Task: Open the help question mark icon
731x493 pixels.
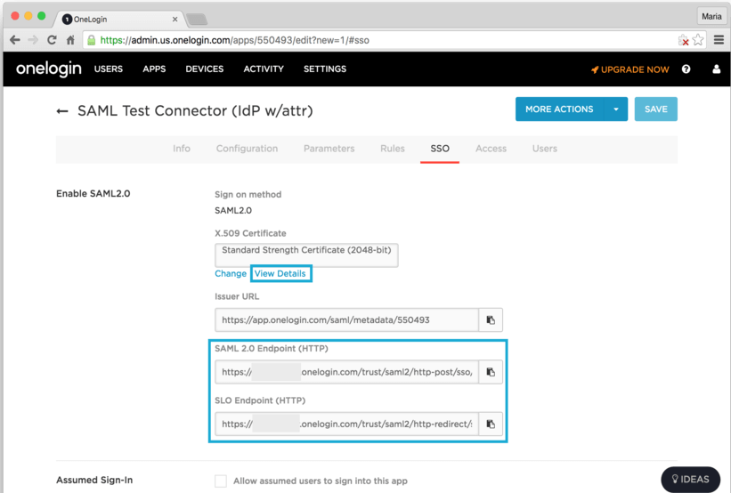Action: (x=686, y=69)
